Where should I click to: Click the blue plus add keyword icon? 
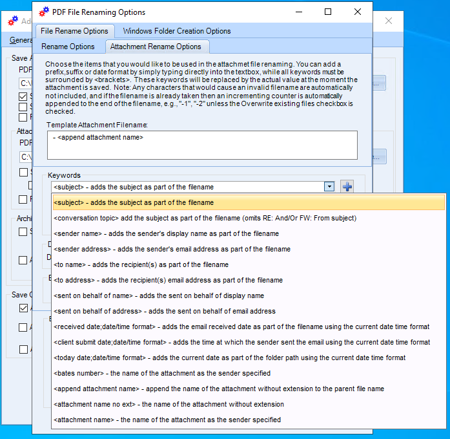tap(347, 187)
